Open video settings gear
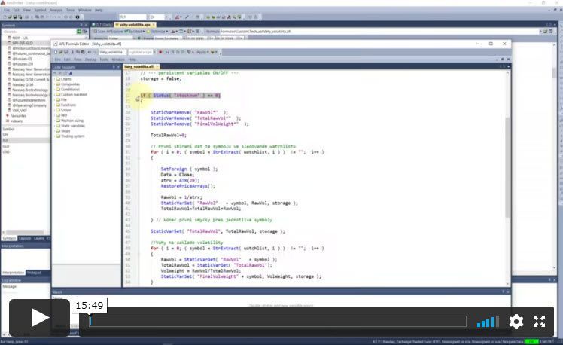This screenshot has height=345, width=563. pos(516,322)
